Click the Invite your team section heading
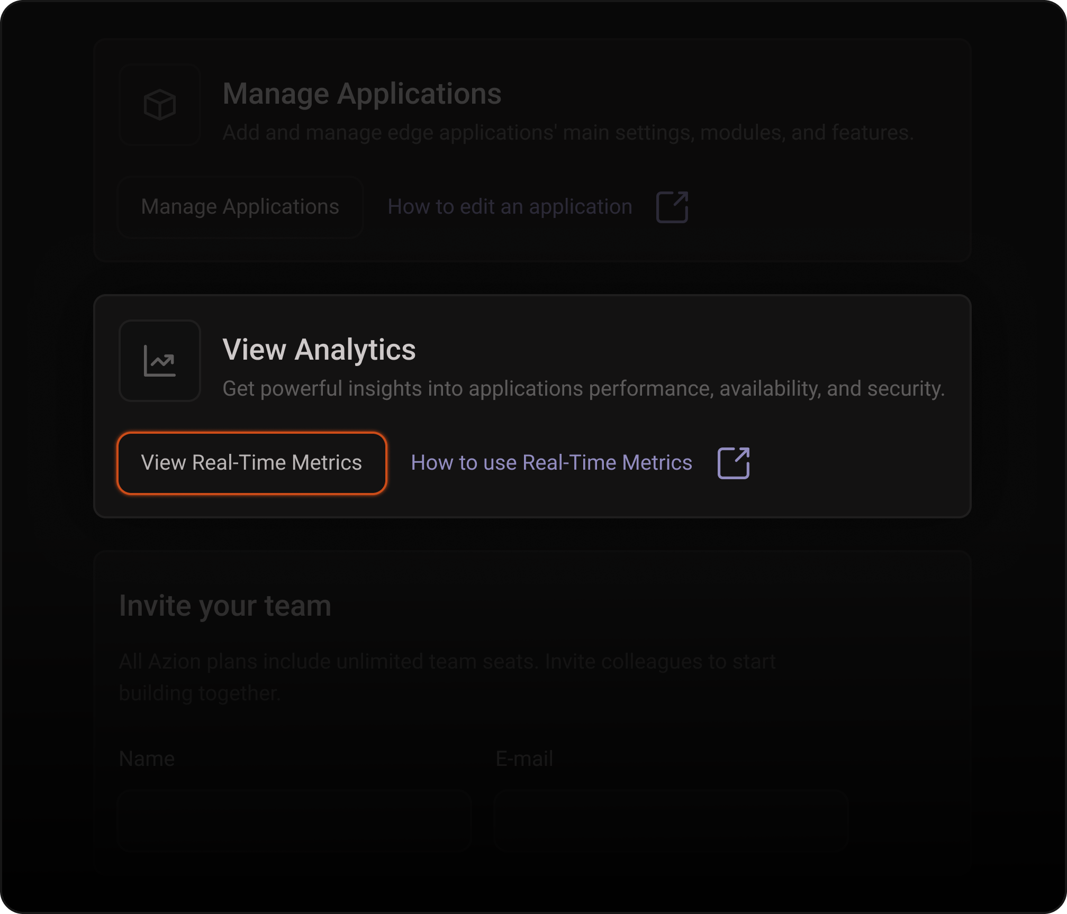 point(225,606)
